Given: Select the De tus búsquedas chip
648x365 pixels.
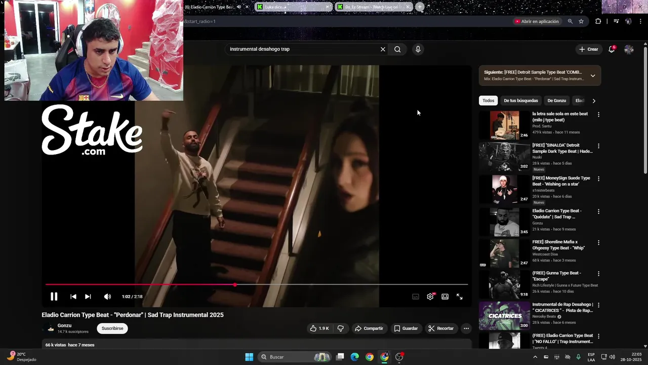Looking at the screenshot, I should click(521, 100).
